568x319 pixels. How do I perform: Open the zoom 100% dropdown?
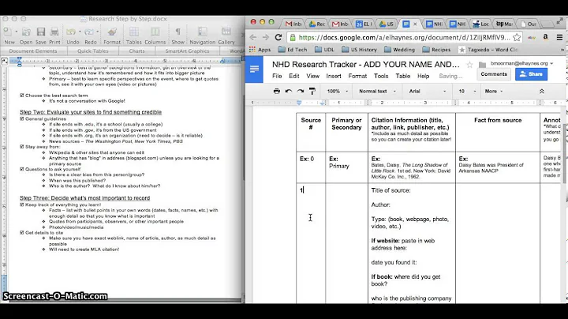click(x=338, y=92)
